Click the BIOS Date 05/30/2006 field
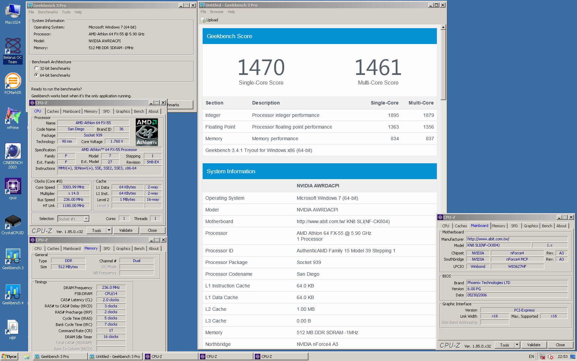The width and height of the screenshot is (577, 361). coord(517,295)
